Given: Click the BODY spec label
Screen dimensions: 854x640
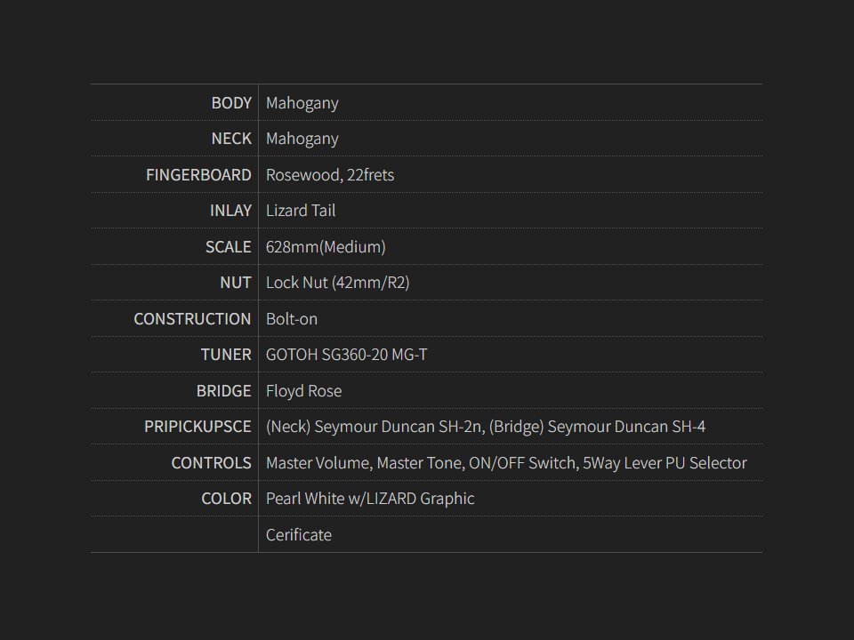Looking at the screenshot, I should pos(231,103).
